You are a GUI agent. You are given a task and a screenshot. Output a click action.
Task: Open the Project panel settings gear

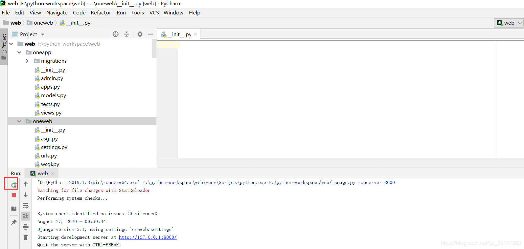point(140,34)
